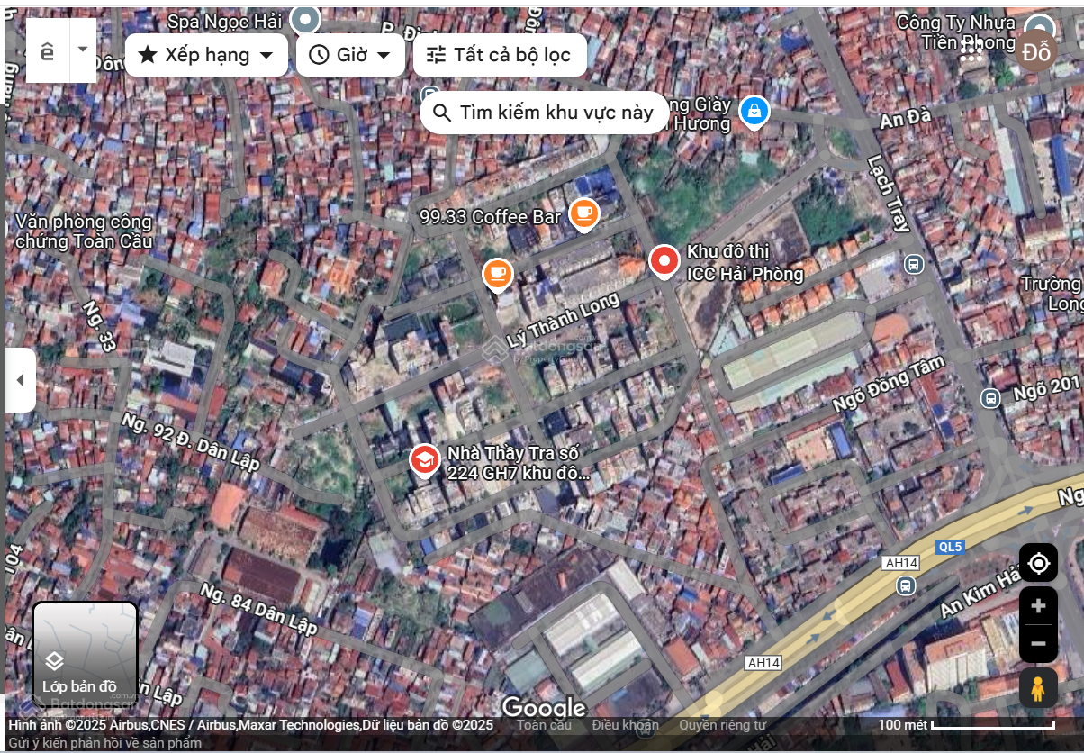This screenshot has height=753, width=1084.
Task: Click the An Đà street label
Action: click(x=906, y=119)
